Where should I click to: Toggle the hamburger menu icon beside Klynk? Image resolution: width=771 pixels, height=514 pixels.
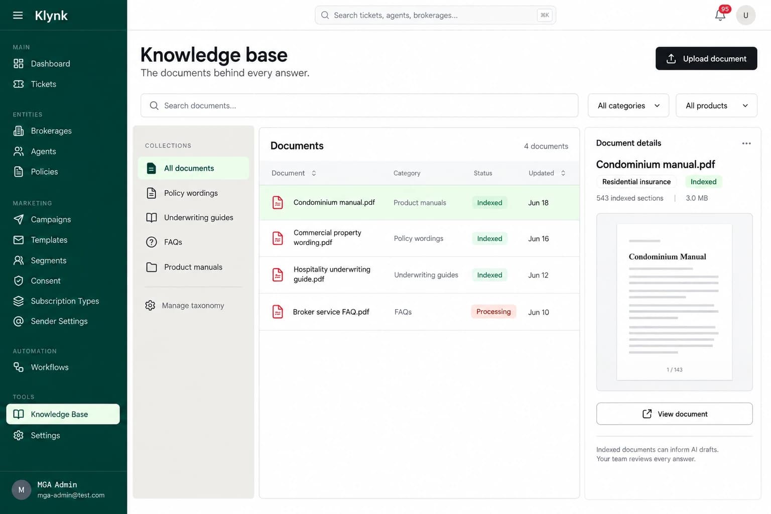18,15
